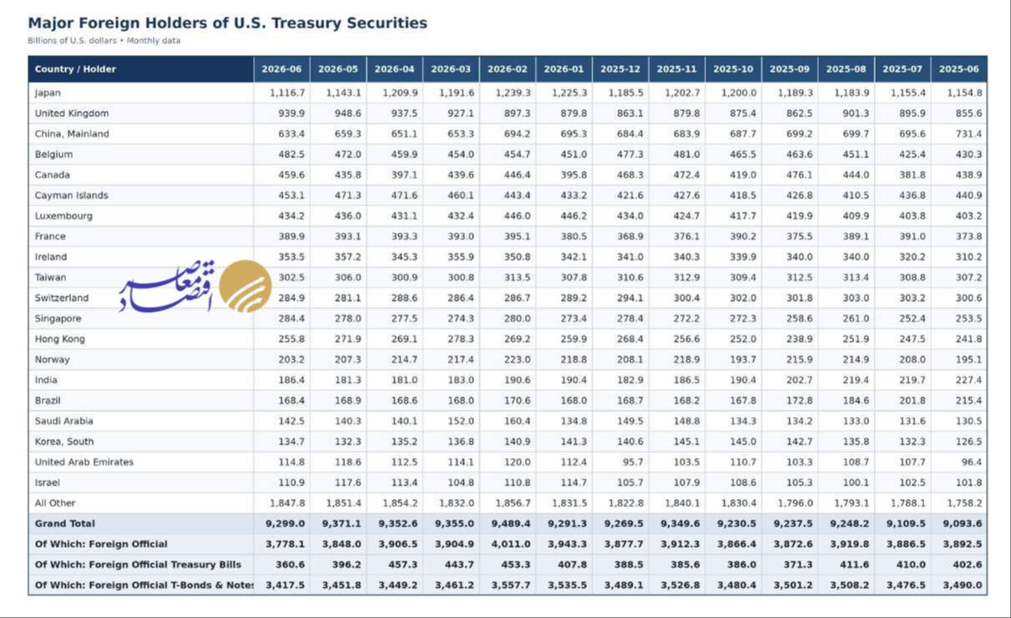Click the China, Mainland row label
The width and height of the screenshot is (1011, 618).
pos(72,133)
